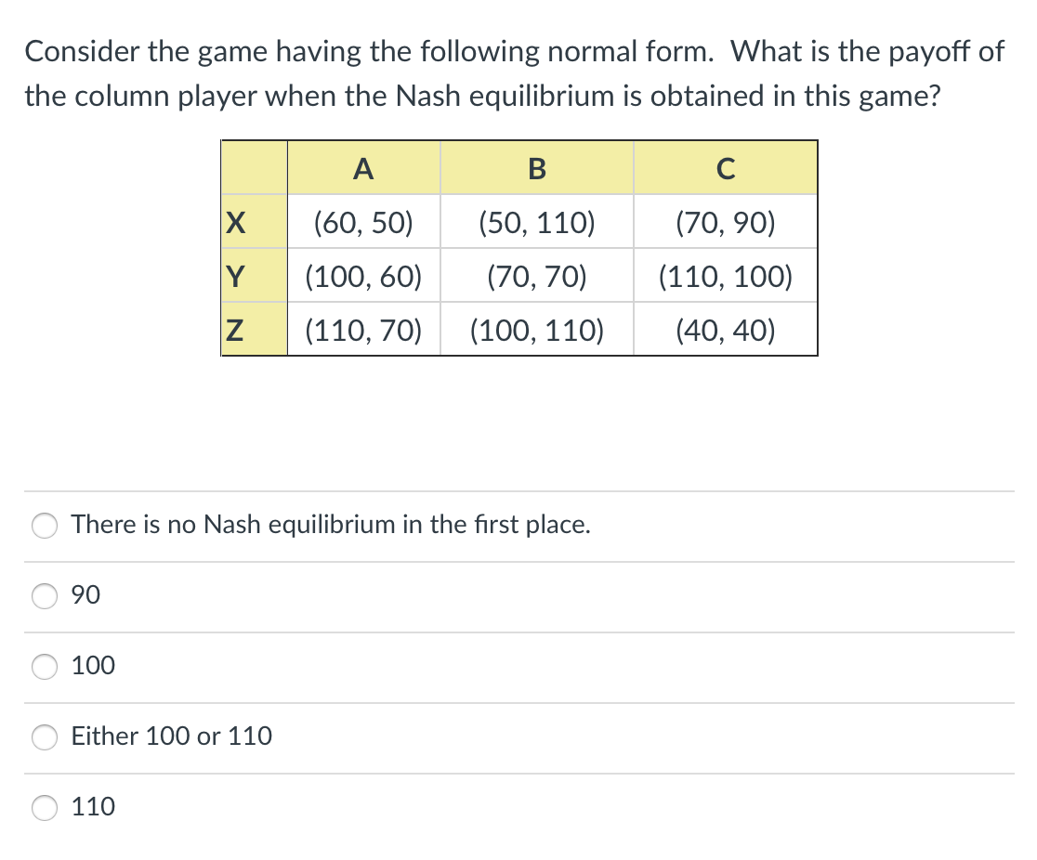Viewport: 1037px width, 860px height.
Task: Click the answer label text "100"
Action: point(93,666)
